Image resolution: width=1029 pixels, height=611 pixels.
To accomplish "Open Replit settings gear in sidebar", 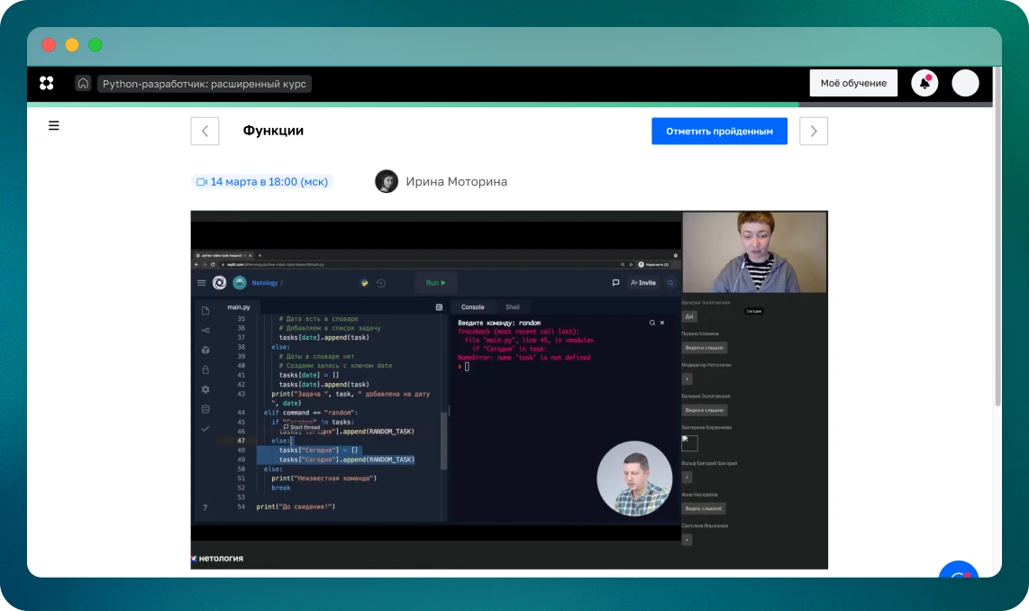I will (x=205, y=389).
